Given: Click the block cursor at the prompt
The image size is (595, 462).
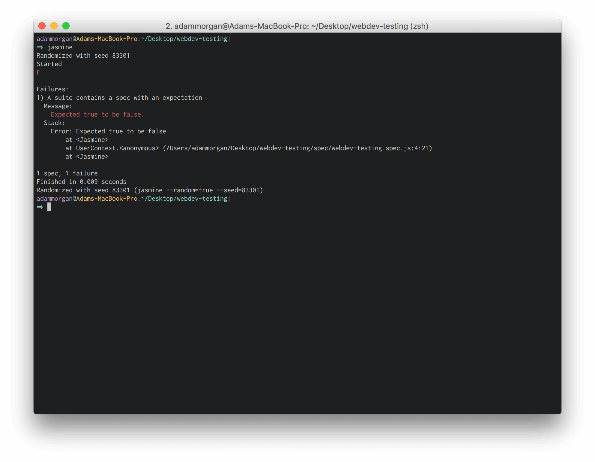Looking at the screenshot, I should (49, 207).
